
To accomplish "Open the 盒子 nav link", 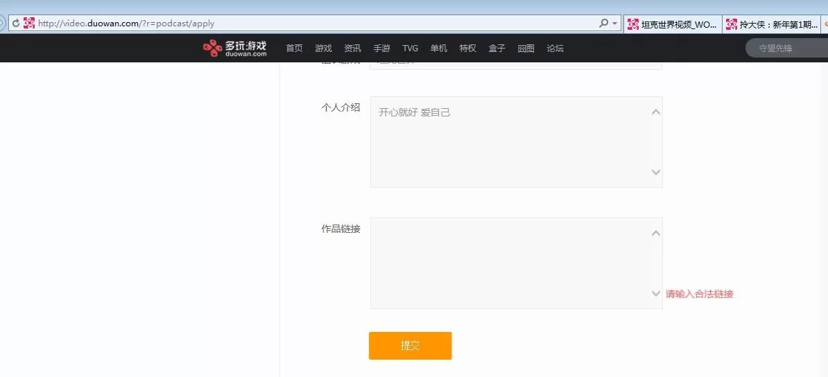I will point(497,48).
